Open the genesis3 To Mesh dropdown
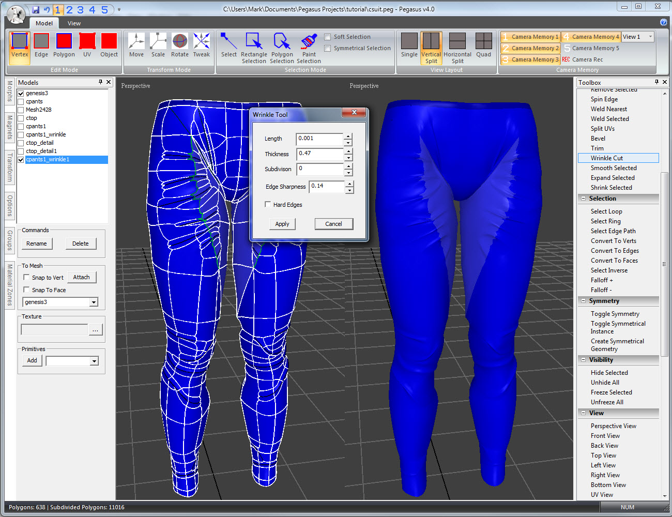672x517 pixels. pyautogui.click(x=94, y=302)
